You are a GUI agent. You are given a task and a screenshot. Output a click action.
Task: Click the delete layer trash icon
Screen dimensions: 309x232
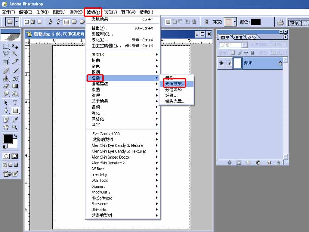tap(278, 163)
